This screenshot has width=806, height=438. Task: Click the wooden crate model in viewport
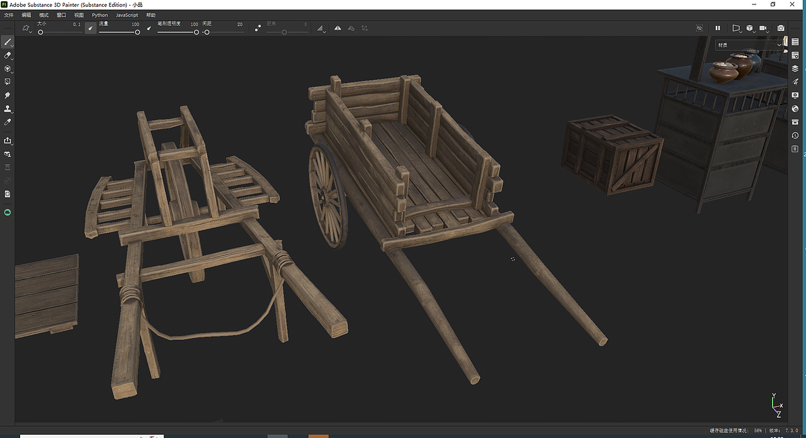point(613,154)
